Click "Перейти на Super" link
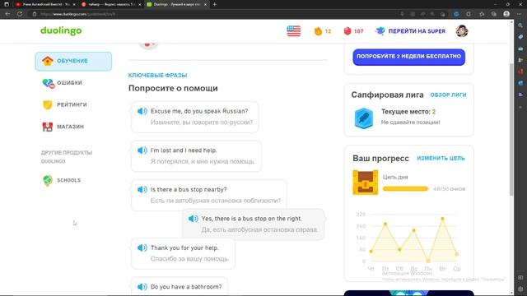This screenshot has height=296, width=527. point(417,31)
